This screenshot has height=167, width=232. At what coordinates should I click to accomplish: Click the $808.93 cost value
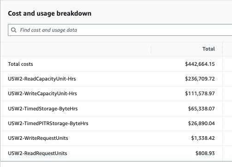point(205,153)
